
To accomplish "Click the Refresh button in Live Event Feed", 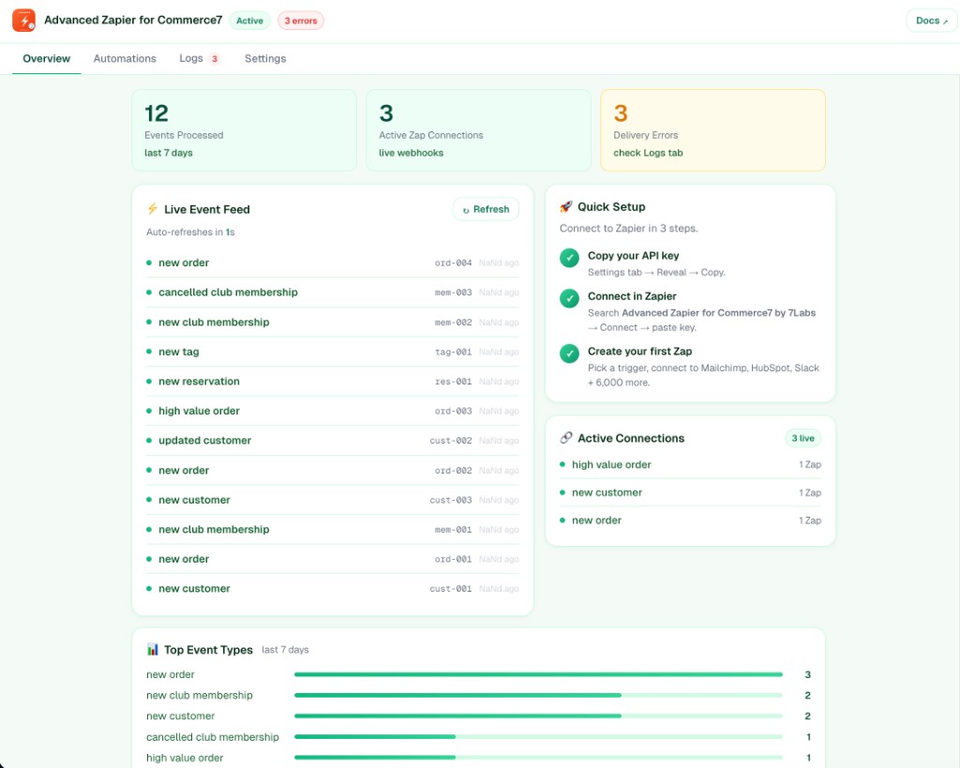I will pos(486,209).
